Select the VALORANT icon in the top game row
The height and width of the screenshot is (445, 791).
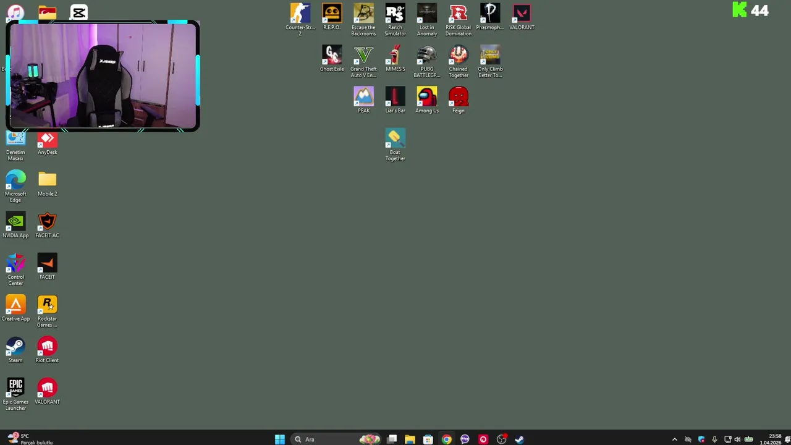coord(522,17)
